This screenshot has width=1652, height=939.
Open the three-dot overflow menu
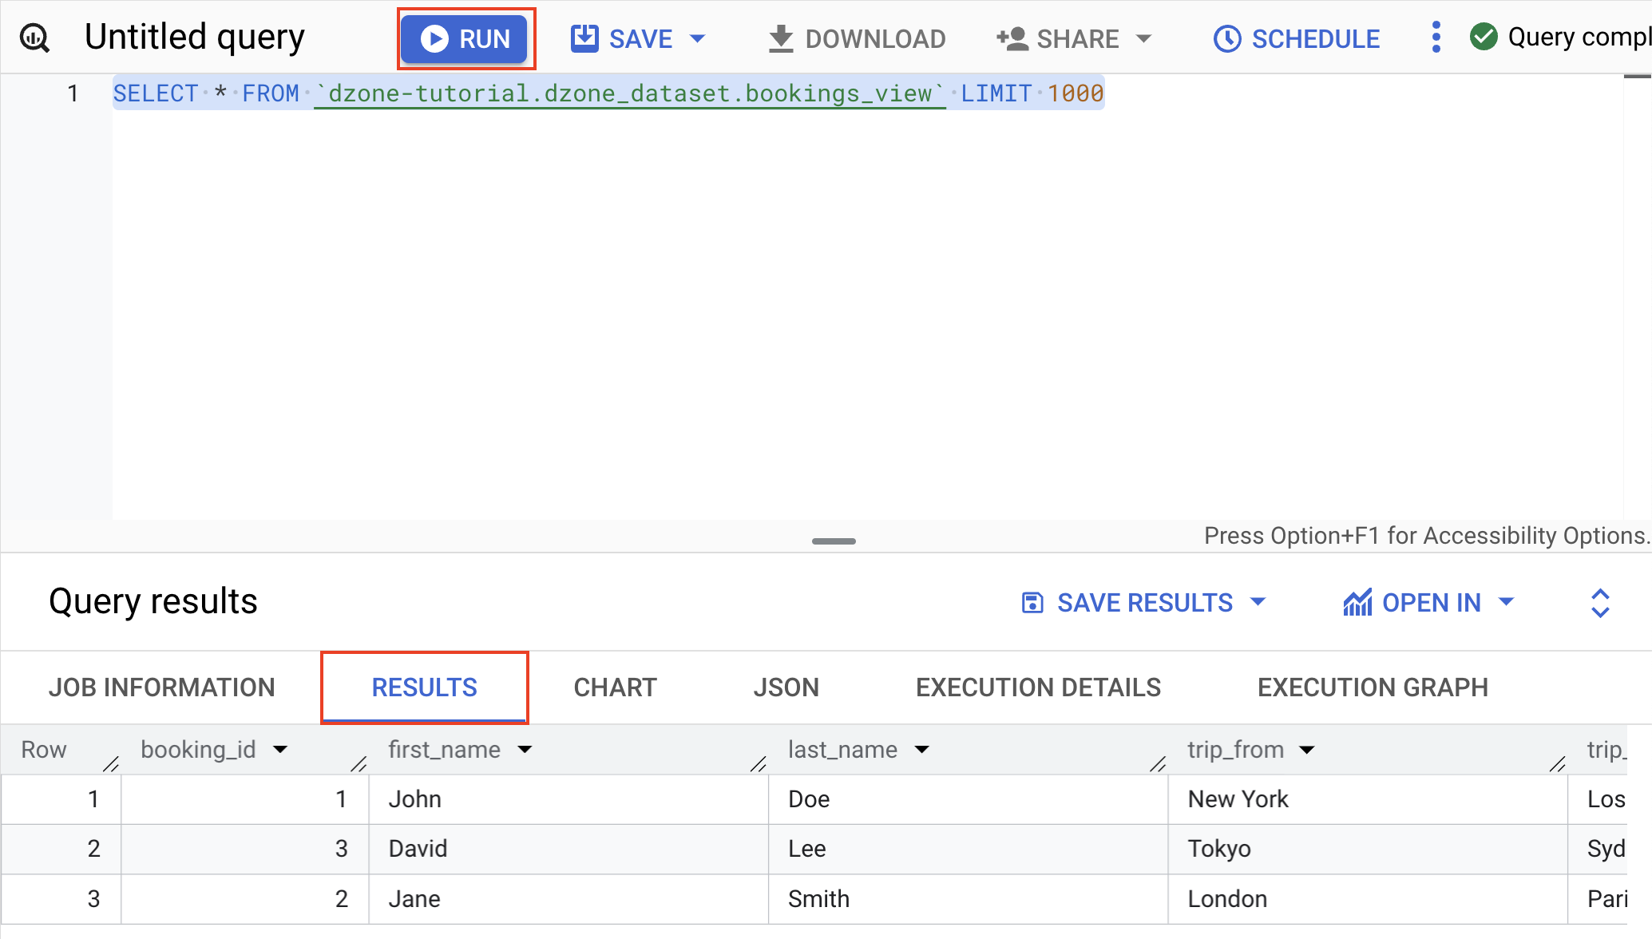(1436, 38)
